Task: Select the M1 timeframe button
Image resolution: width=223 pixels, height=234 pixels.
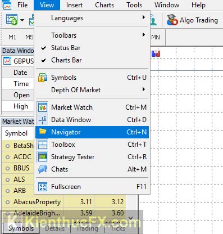Action: pyautogui.click(x=12, y=37)
